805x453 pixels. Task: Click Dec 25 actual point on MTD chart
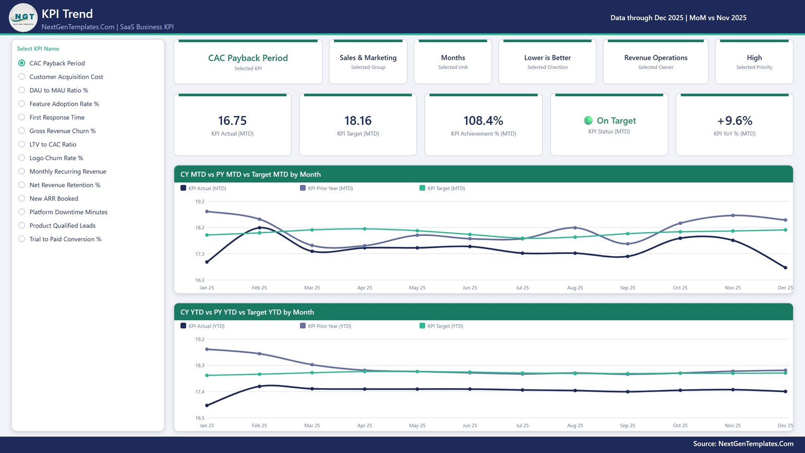[x=785, y=268]
